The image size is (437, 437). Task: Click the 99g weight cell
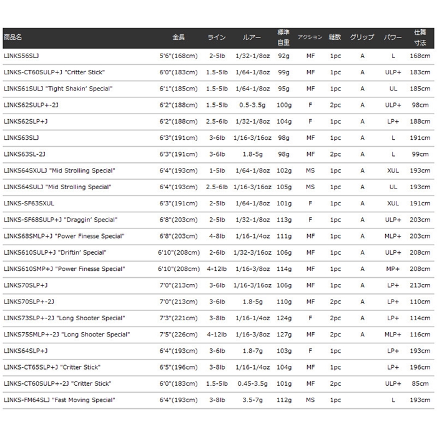(283, 72)
